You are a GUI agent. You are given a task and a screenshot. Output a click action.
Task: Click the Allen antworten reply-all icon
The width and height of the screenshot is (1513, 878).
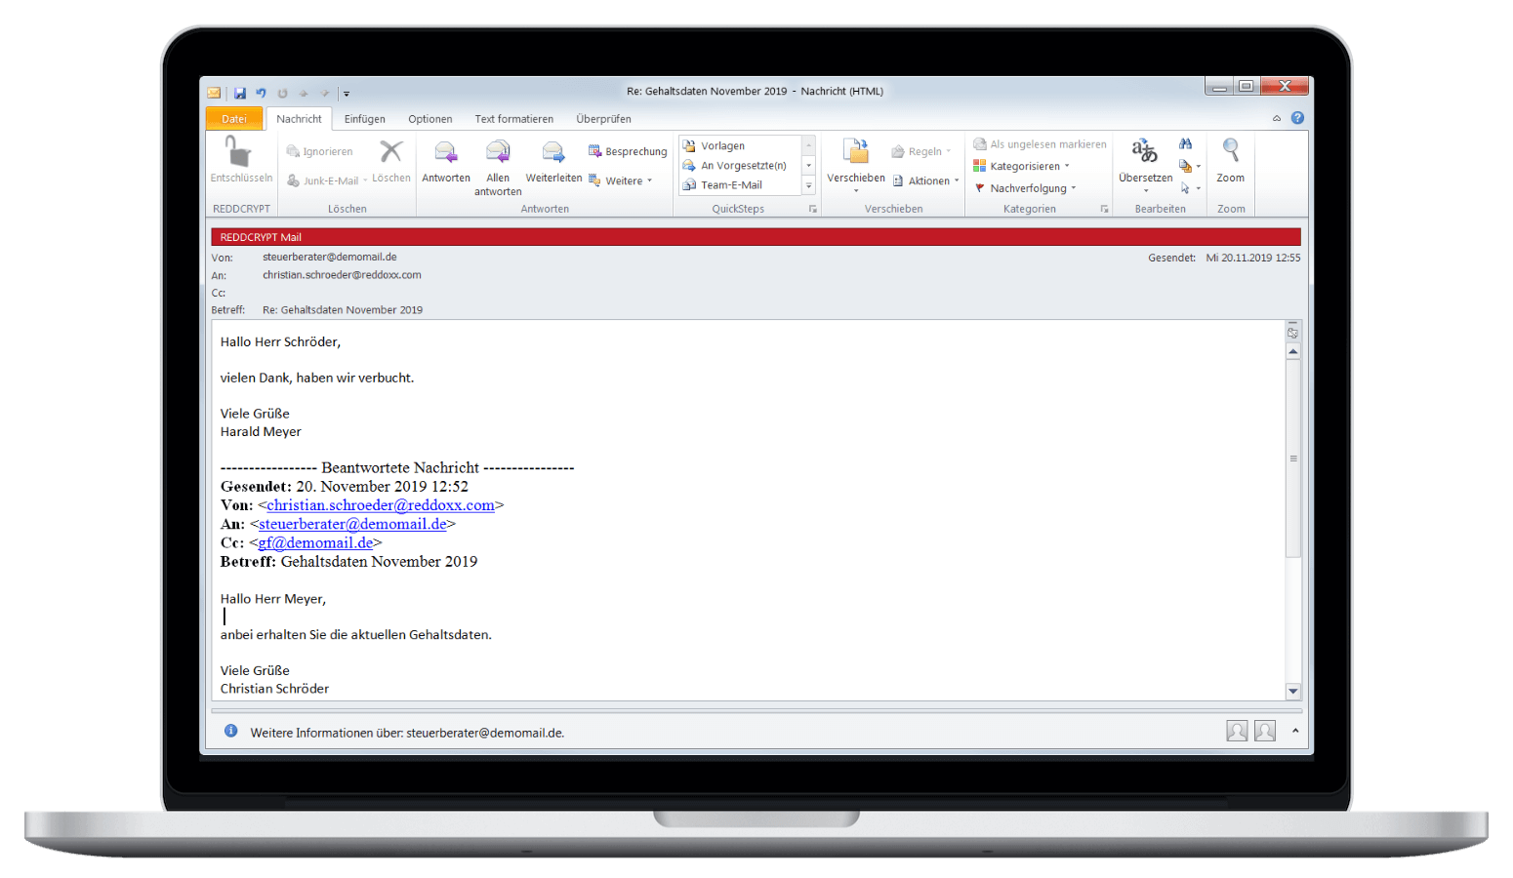coord(498,152)
